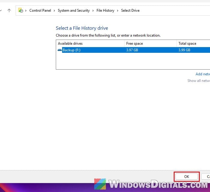The image size is (210, 192).
Task: Open recent locations dropdown arrow
Action: pos(1,10)
